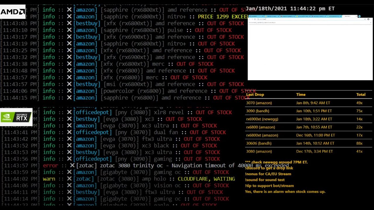Click the yellow 'warn' level label
This screenshot has height=210, width=374.
click(x=49, y=179)
